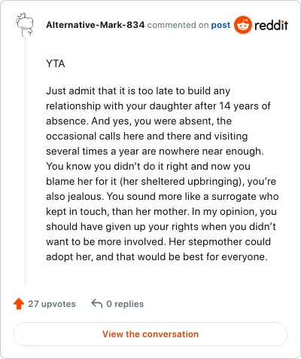Click the line "should have given up your rights"

(161, 227)
